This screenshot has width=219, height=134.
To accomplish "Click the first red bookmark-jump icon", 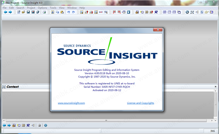I will pos(114,12).
